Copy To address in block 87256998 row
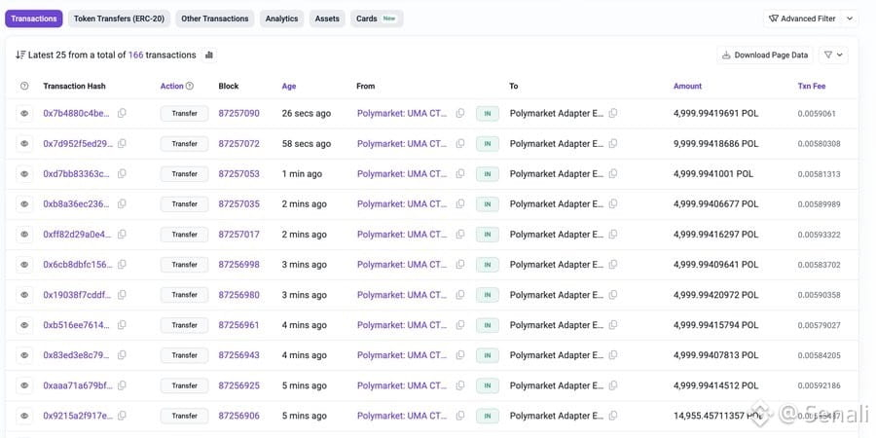The image size is (876, 438). tap(613, 264)
